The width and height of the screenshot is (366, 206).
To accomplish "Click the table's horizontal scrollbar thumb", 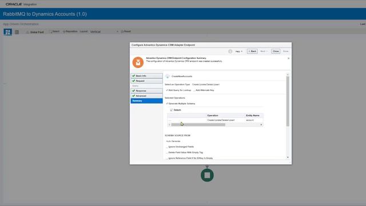I will pos(198,125).
